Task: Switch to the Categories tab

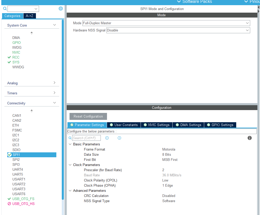Action: (x=12, y=16)
